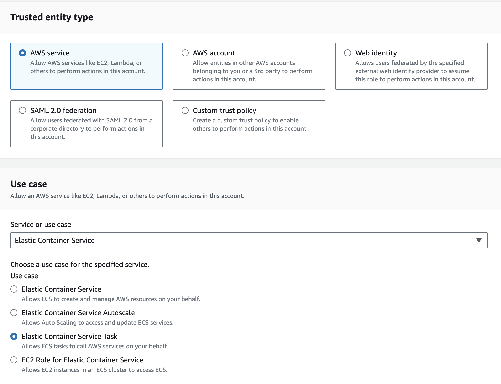This screenshot has height=384, width=501.
Task: Select the Custom trust policy radio button
Action: pos(185,110)
